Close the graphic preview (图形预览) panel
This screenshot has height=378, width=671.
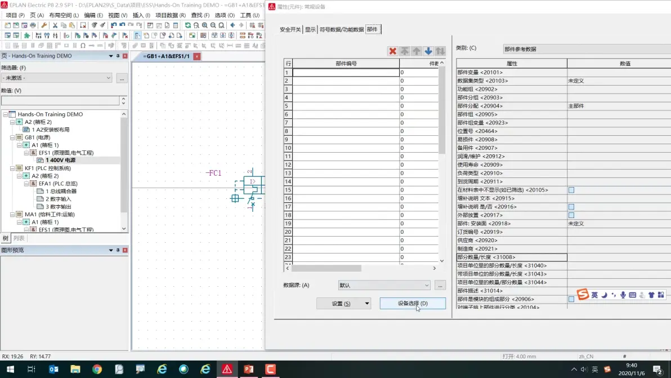(x=125, y=250)
